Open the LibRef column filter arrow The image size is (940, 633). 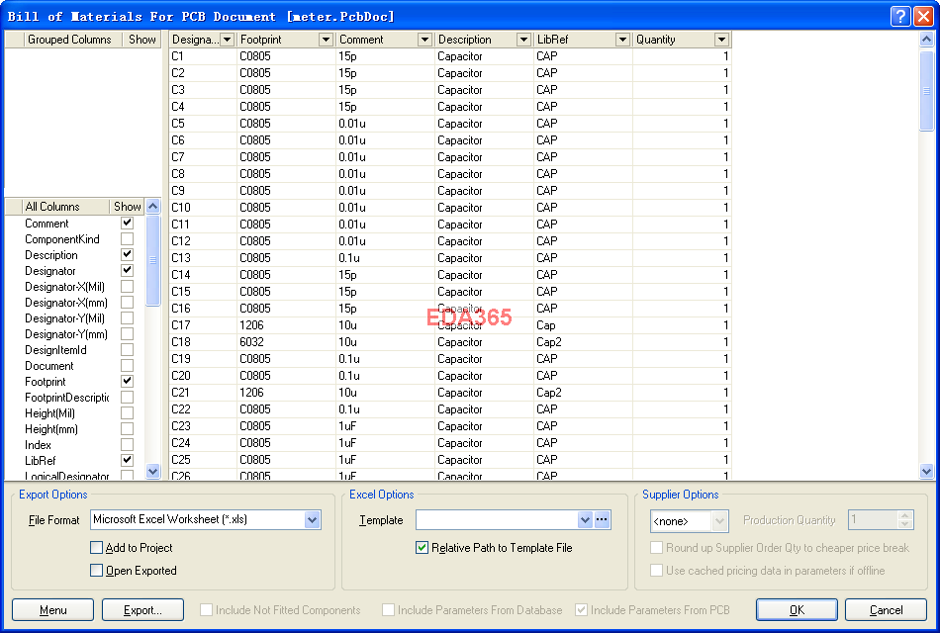coord(622,40)
